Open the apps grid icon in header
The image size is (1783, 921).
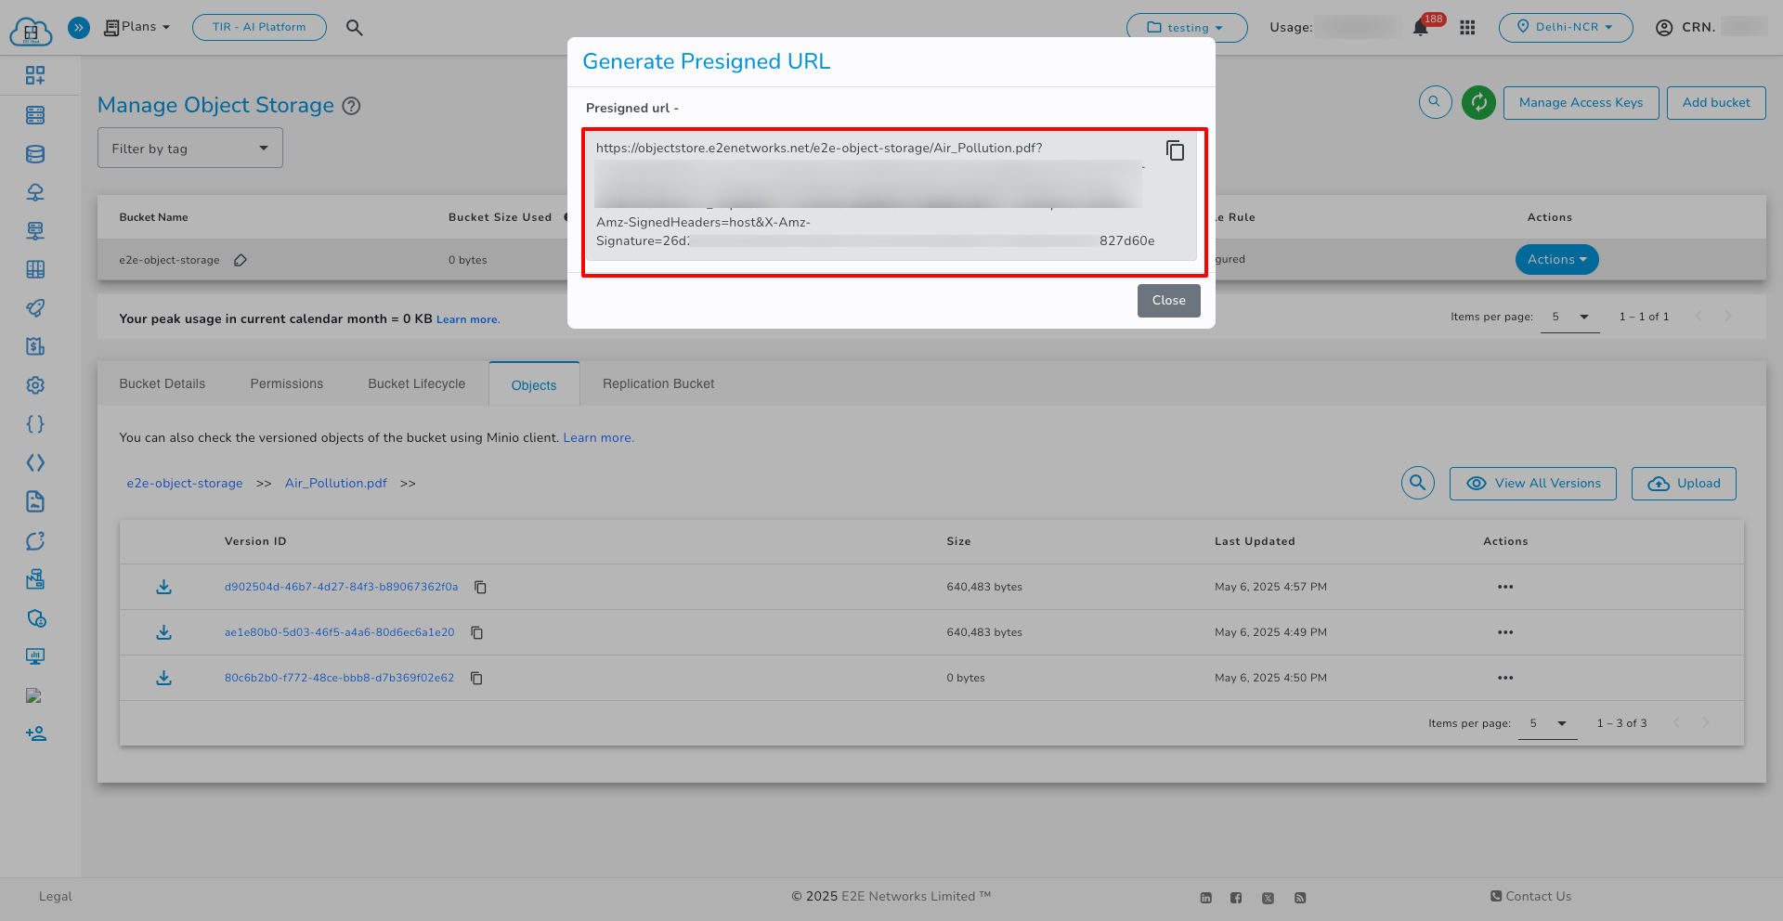point(1467,28)
